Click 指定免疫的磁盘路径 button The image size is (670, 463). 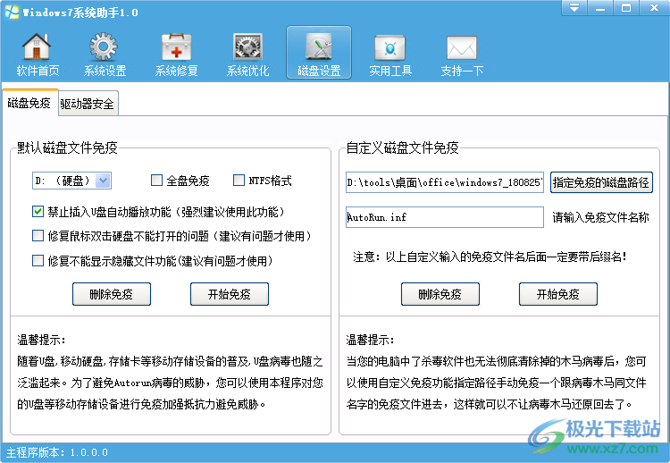point(601,182)
